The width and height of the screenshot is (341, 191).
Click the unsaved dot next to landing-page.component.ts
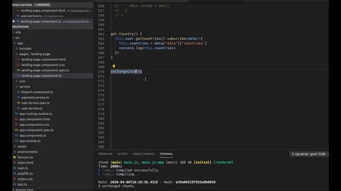click(x=13, y=21)
